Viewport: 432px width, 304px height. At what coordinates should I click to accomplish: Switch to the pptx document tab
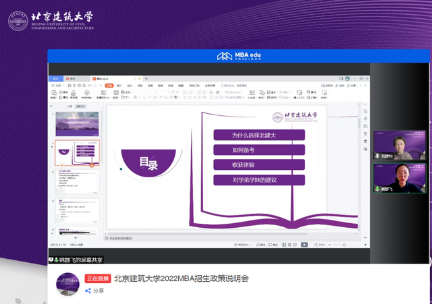(115, 79)
